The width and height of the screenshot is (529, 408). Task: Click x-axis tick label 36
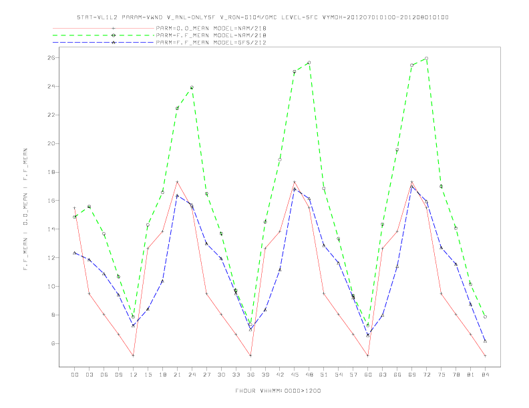[250, 375]
